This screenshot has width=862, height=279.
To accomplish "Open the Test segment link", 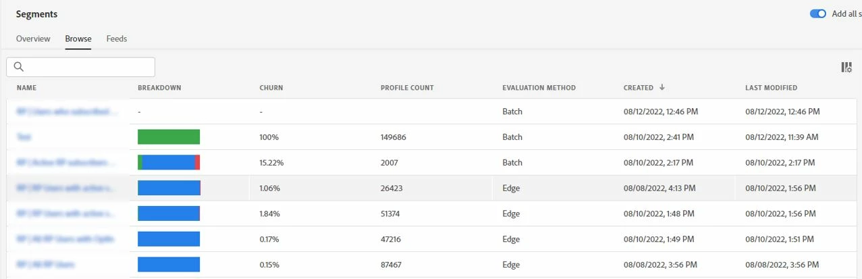I will (24, 137).
